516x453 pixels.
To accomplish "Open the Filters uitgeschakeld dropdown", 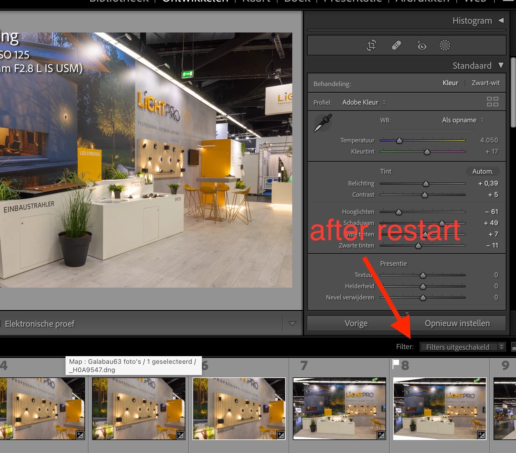I will tap(463, 347).
